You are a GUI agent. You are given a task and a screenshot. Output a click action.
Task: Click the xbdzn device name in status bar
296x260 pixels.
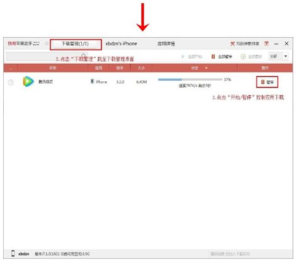(24, 254)
